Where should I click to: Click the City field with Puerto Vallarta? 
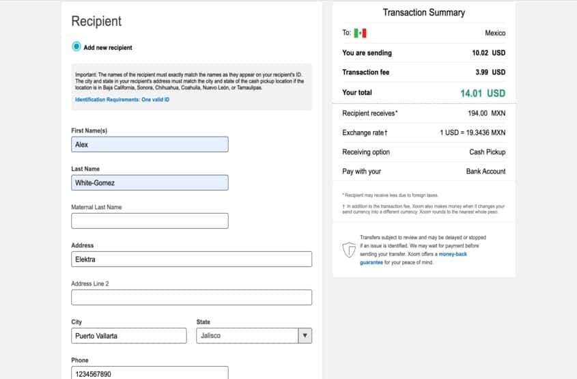click(x=129, y=336)
